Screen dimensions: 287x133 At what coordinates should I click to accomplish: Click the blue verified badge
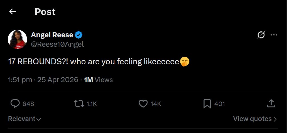(79, 35)
